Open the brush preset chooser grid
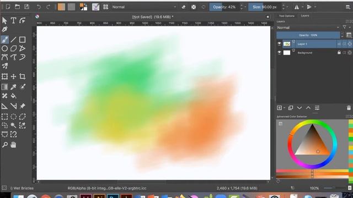This screenshot has width=353, height=198. (x=105, y=7)
